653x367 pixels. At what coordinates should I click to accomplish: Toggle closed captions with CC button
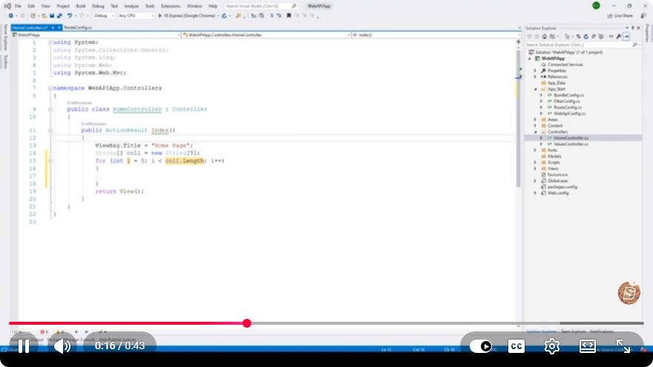pos(516,346)
